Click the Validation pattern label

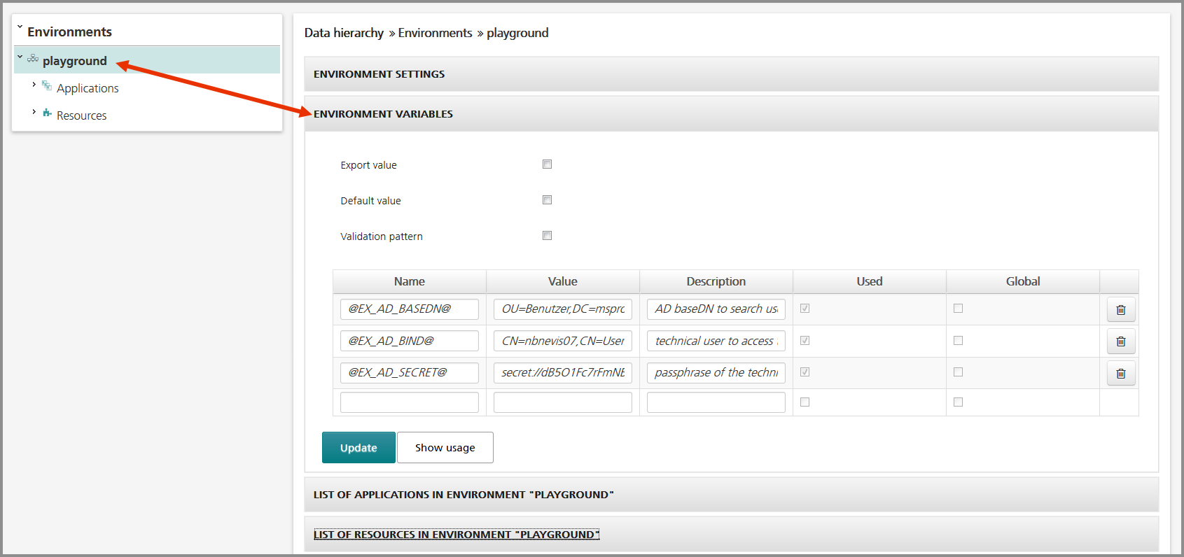pyautogui.click(x=382, y=237)
